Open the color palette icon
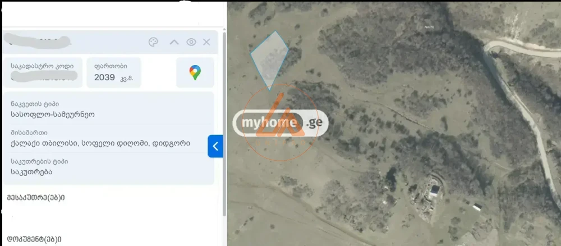 coord(153,42)
